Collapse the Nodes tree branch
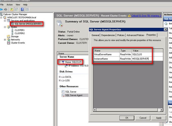The width and height of the screenshot is (172, 126). (5, 27)
